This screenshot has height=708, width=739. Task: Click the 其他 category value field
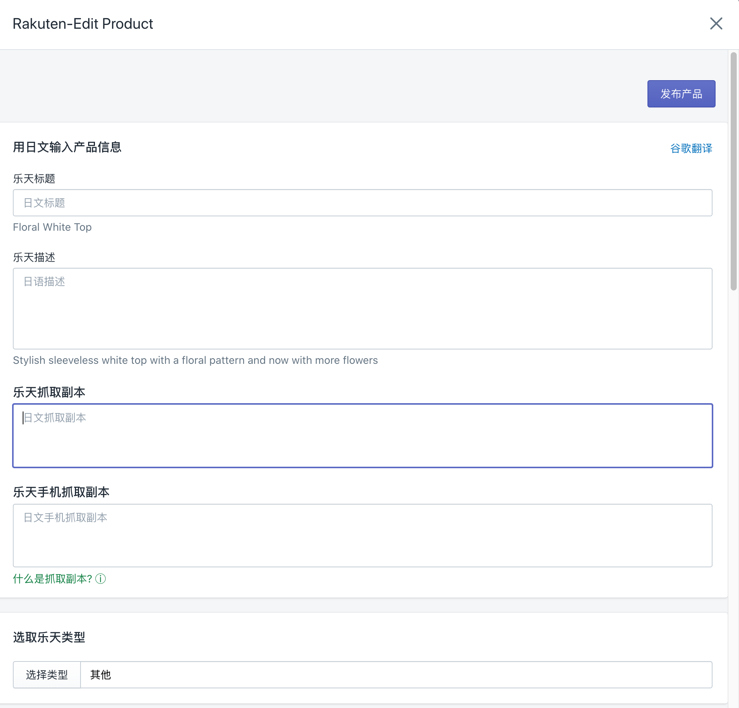pyautogui.click(x=396, y=675)
